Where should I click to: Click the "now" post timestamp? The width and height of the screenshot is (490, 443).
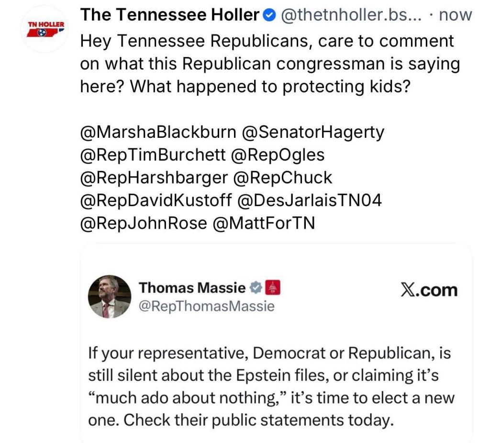(456, 16)
